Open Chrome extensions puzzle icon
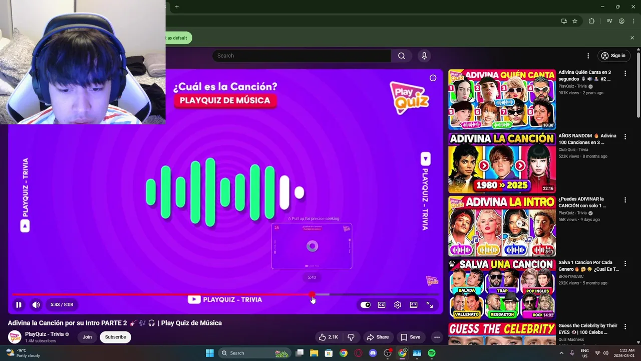Viewport: 641px width, 361px height. click(x=591, y=21)
